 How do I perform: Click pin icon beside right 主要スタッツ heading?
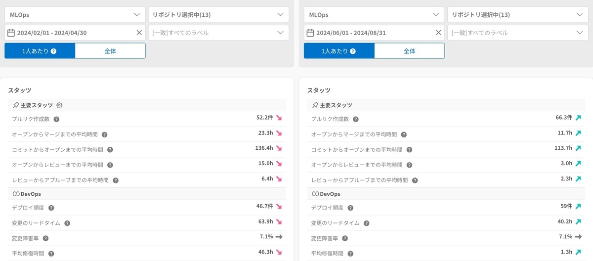pos(315,105)
